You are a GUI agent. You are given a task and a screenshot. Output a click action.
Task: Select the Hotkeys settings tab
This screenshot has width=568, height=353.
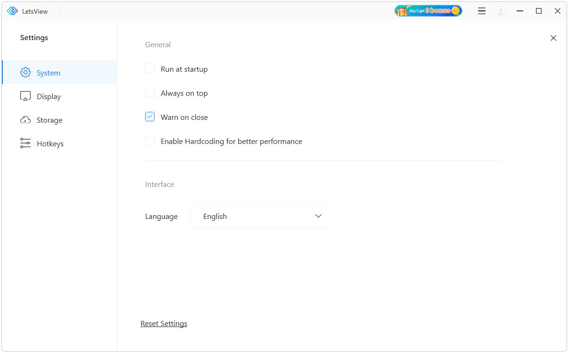click(50, 143)
